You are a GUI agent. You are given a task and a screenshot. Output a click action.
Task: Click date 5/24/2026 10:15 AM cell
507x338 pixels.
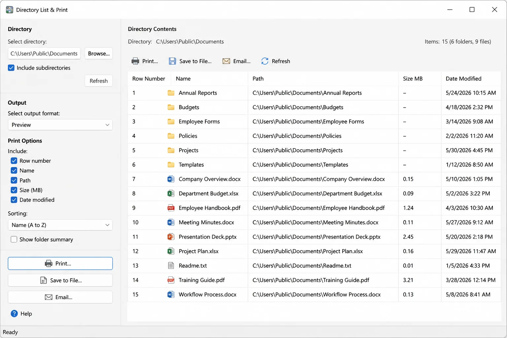[x=471, y=93]
